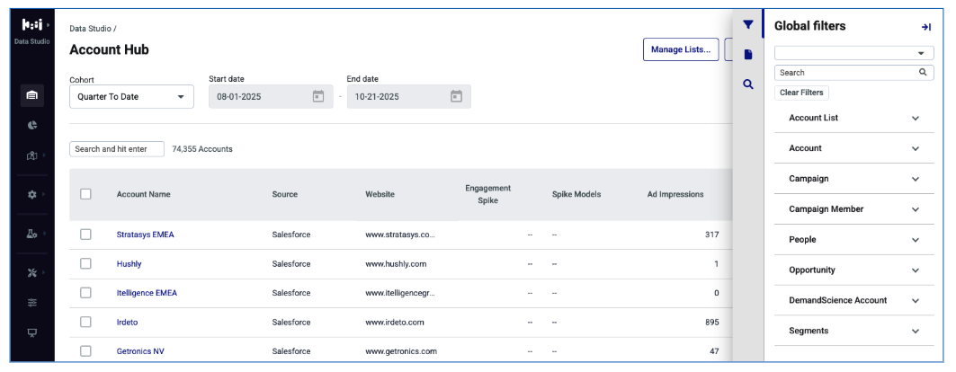Click the flask icon in left sidebar

[x=32, y=234]
